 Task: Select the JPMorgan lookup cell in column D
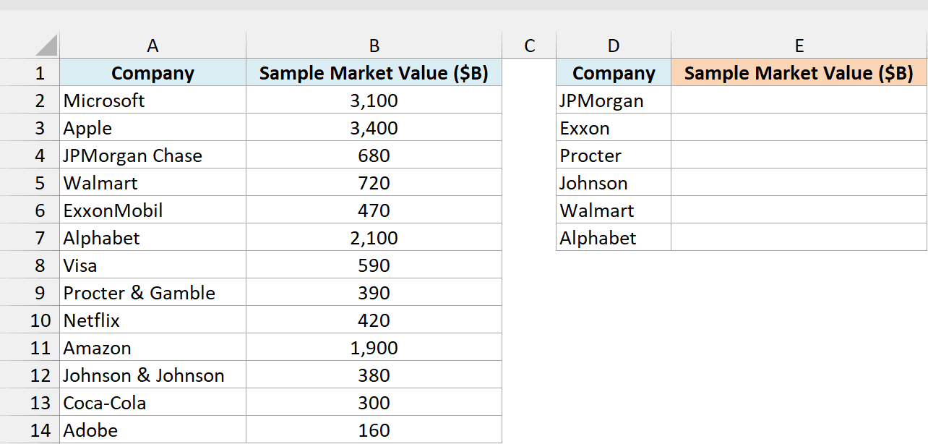tap(614, 101)
